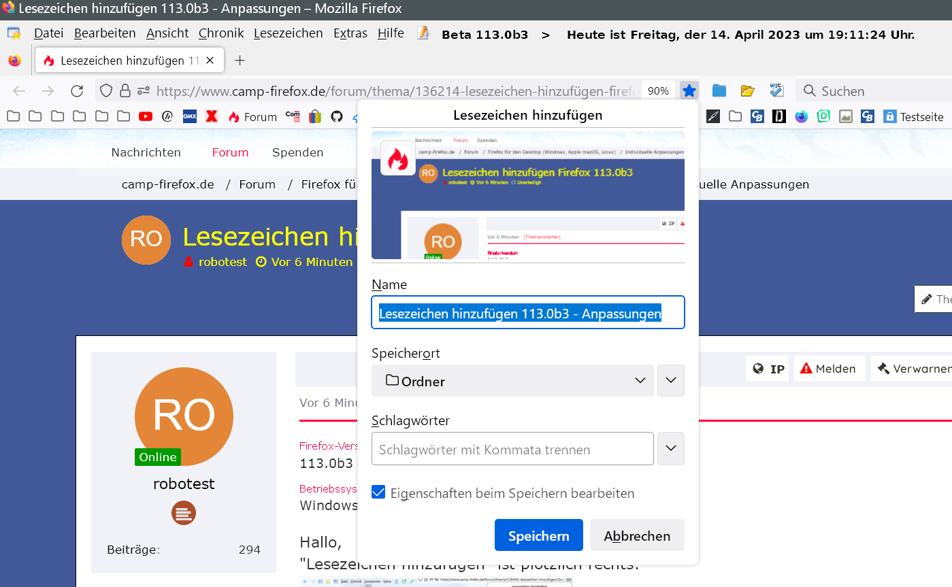Go back with the left arrow button

point(19,91)
